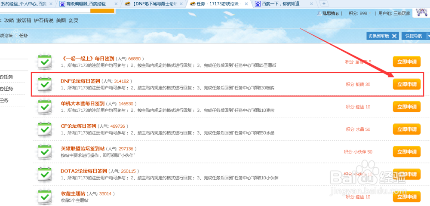This screenshot has width=430, height=206.
Task: Click popularity count 314182
Action: pos(121,81)
